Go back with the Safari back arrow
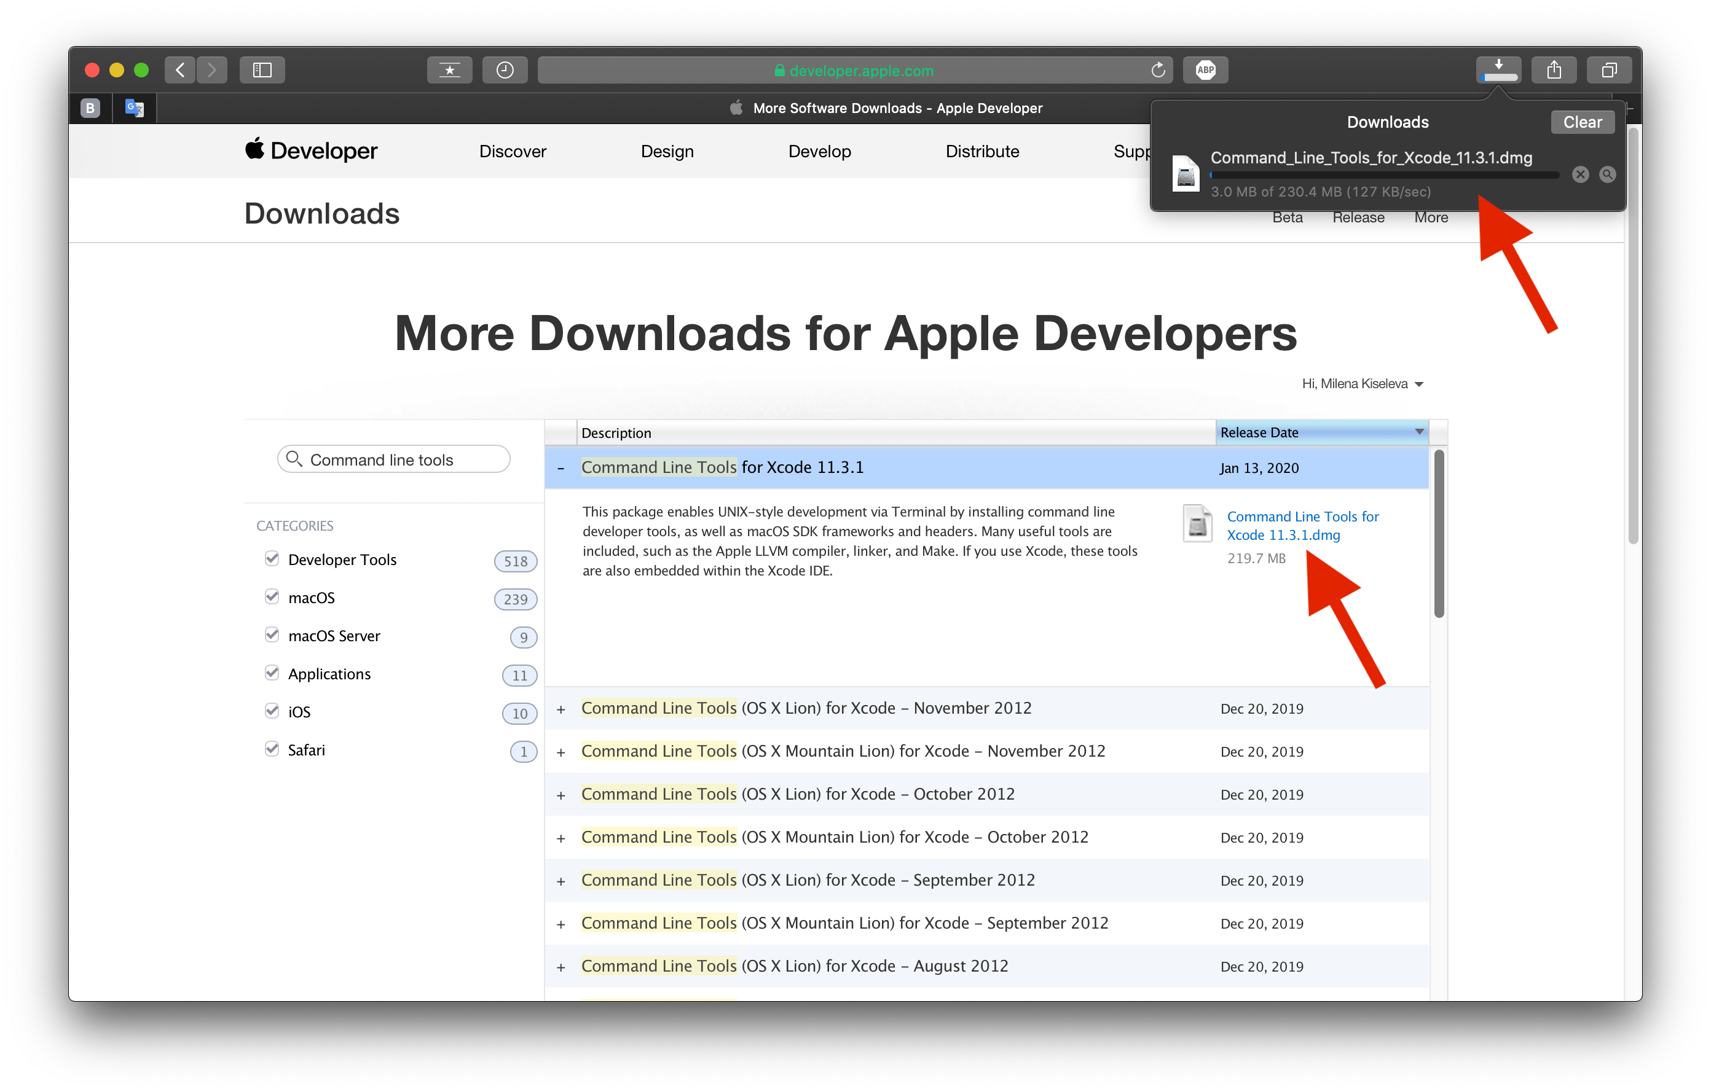Image resolution: width=1711 pixels, height=1092 pixels. [180, 69]
